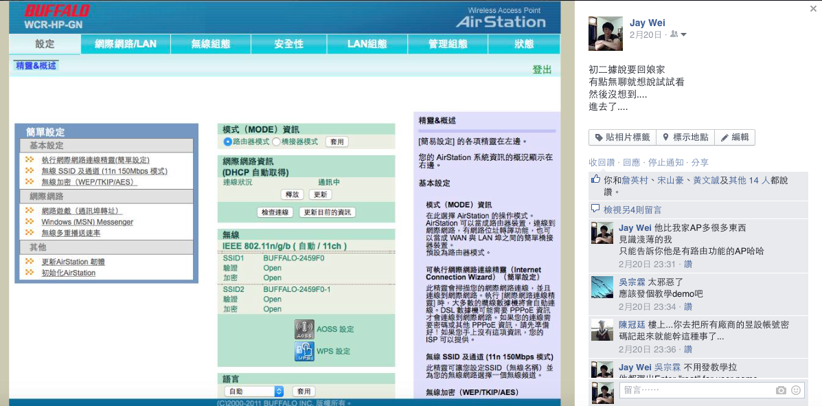Click 套用 button next to mode options

pos(337,142)
